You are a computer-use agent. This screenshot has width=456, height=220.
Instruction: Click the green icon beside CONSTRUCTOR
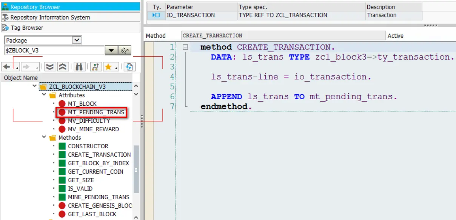(62, 146)
